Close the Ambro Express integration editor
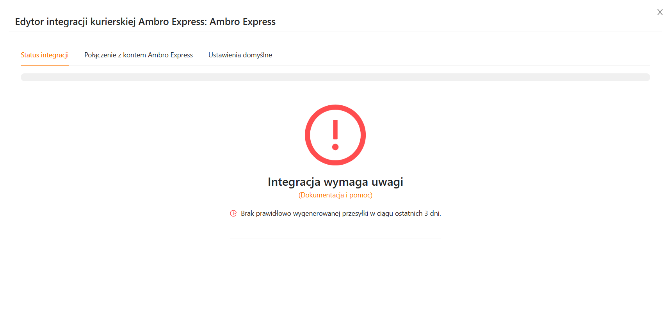This screenshot has height=309, width=671. click(660, 12)
